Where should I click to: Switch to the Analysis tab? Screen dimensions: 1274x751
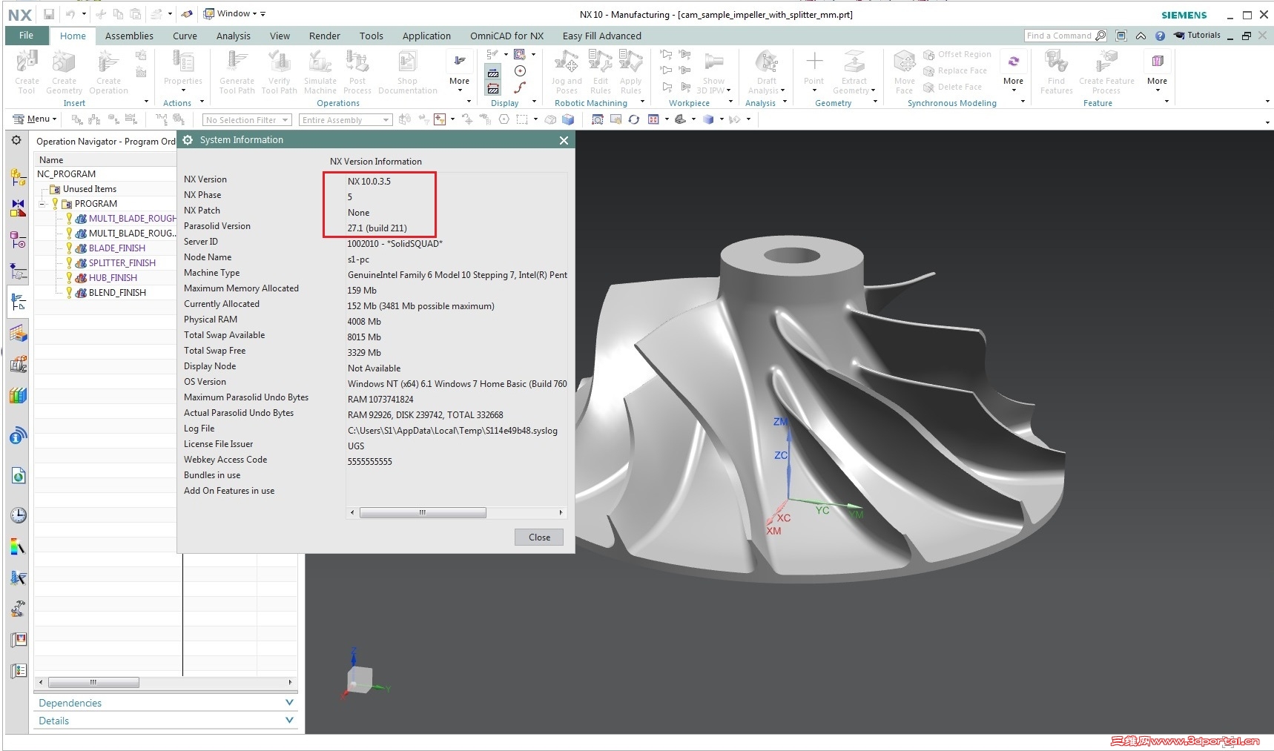(234, 36)
